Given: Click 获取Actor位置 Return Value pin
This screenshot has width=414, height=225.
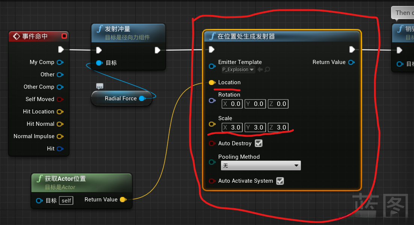Looking at the screenshot, I should point(123,200).
